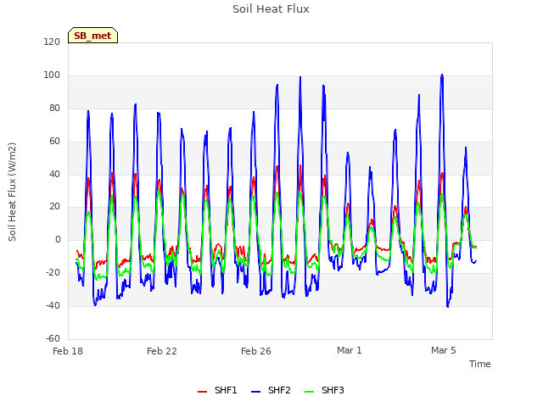The height and width of the screenshot is (407, 543).
Task: Click the Feb 18 x-axis label
Action: coord(68,351)
